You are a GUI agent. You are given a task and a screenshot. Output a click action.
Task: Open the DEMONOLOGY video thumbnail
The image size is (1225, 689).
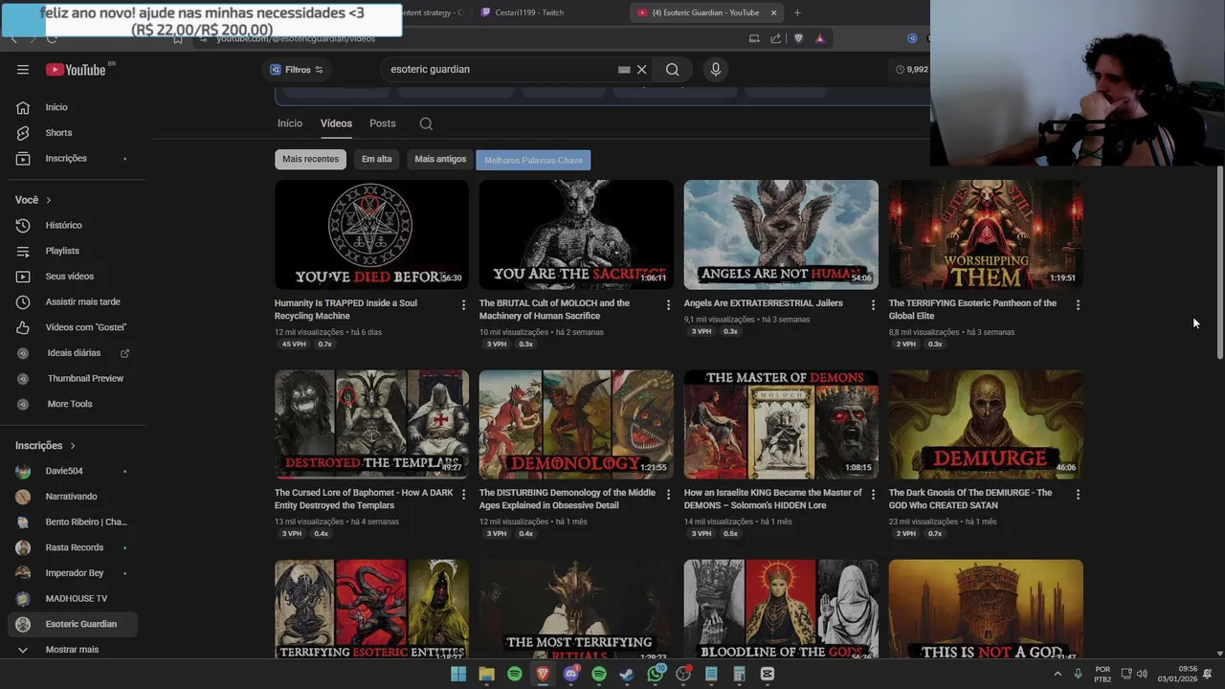click(576, 424)
